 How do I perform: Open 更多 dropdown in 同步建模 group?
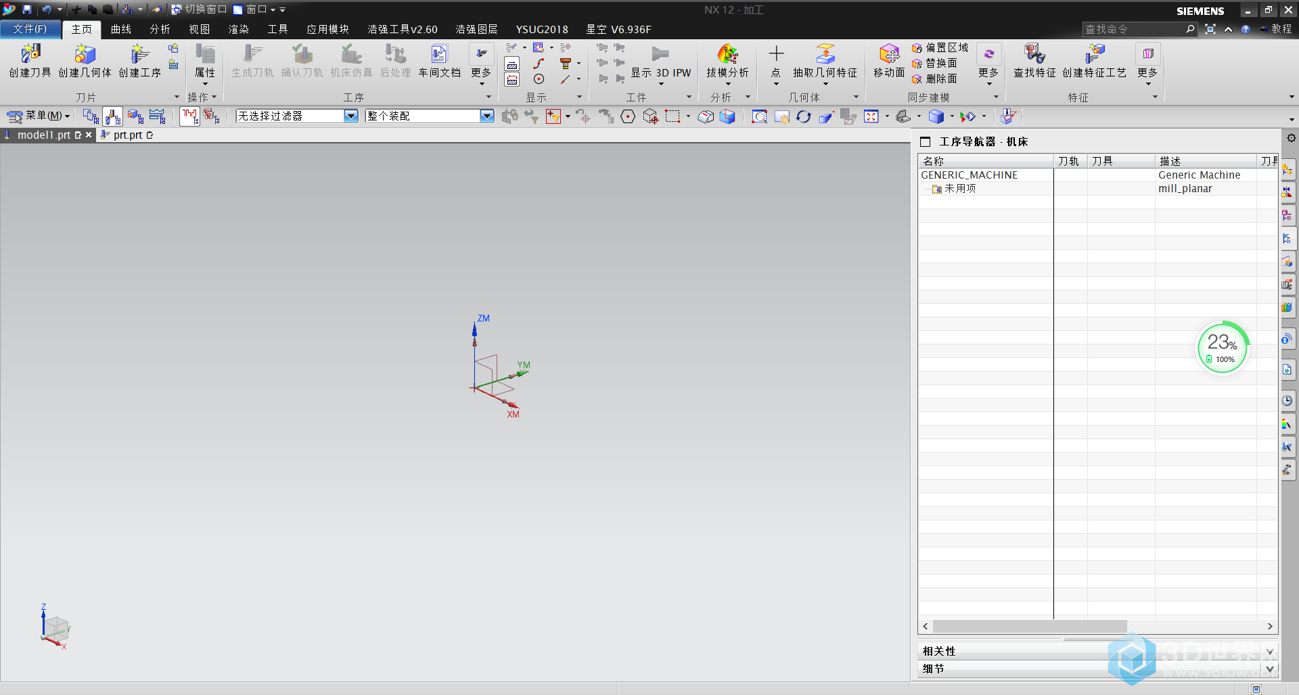(x=988, y=66)
